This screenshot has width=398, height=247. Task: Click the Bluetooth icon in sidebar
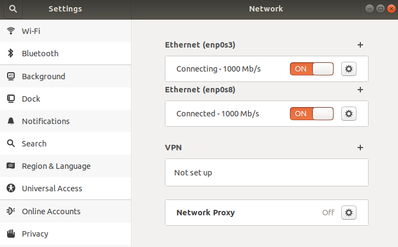pos(10,54)
